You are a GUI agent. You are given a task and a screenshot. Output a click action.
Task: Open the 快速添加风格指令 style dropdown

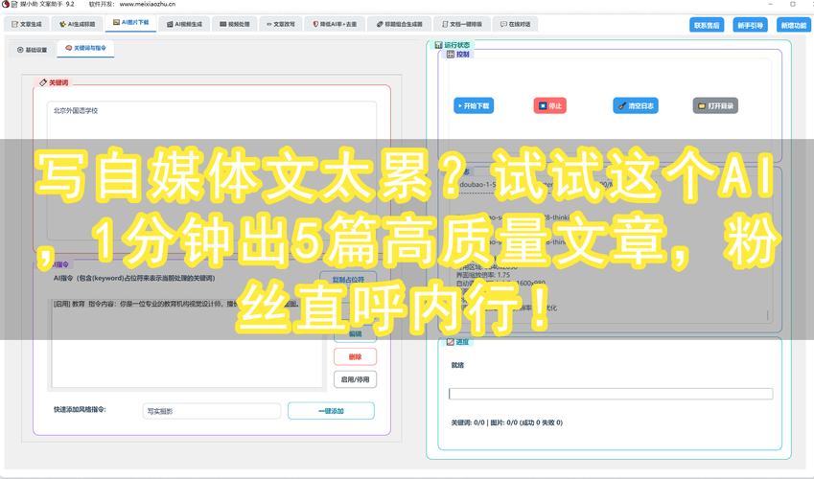pyautogui.click(x=209, y=410)
